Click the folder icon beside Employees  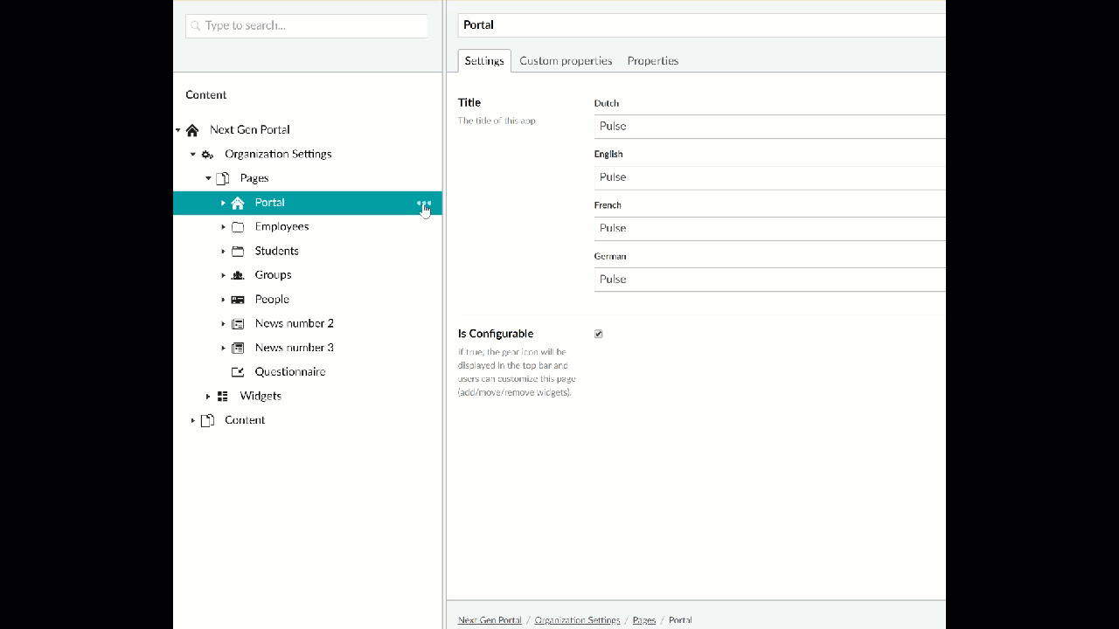[238, 227]
